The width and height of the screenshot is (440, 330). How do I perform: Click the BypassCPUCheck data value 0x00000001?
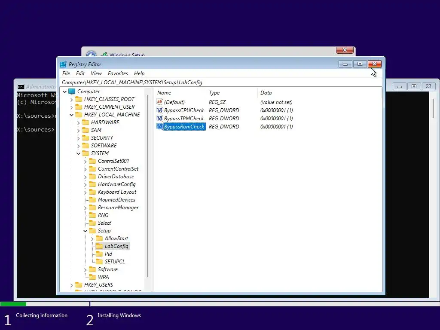(x=276, y=110)
